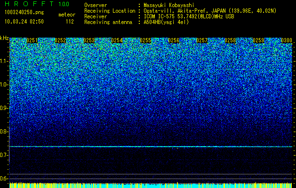Click the meteor label

(67, 15)
